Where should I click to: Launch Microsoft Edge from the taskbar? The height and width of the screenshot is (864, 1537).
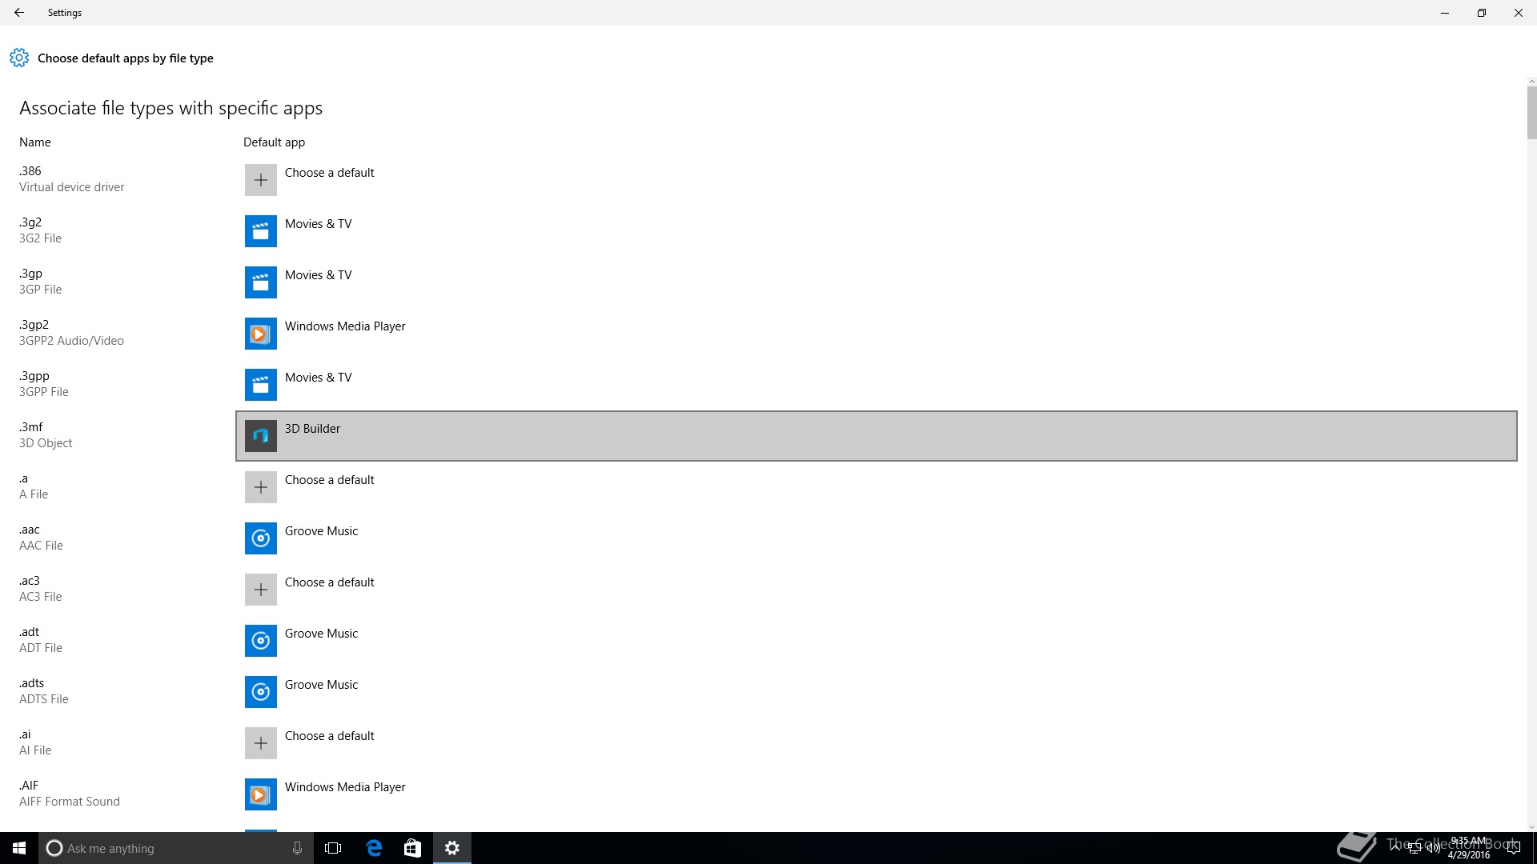coord(374,848)
